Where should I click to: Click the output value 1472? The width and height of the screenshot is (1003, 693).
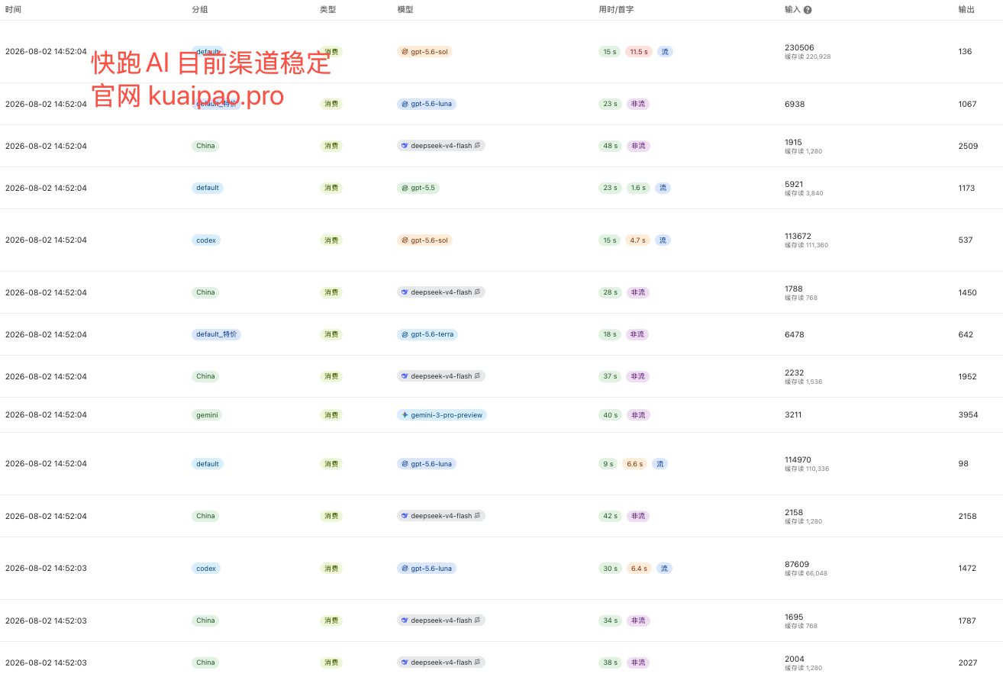(967, 569)
